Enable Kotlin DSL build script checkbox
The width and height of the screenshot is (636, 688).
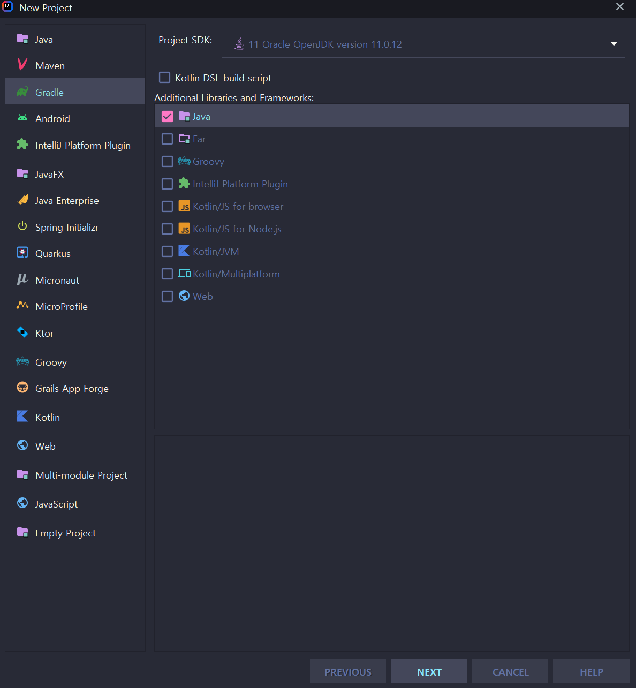[164, 78]
